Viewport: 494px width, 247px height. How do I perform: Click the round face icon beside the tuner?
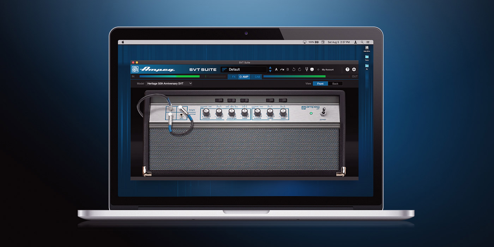click(x=312, y=70)
